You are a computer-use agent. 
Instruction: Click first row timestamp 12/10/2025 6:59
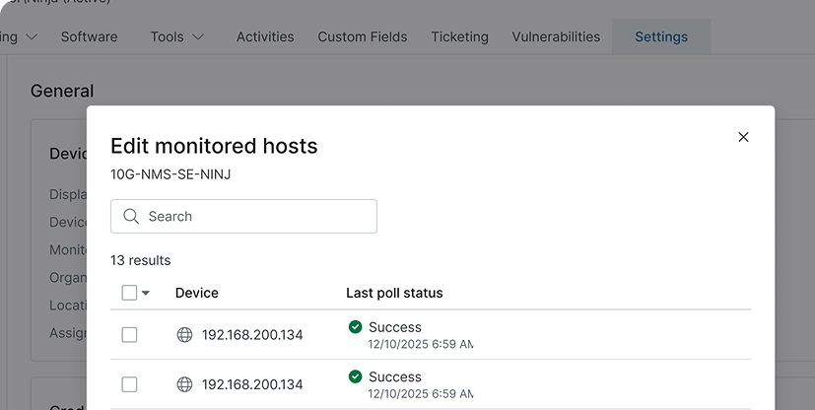[x=421, y=344]
